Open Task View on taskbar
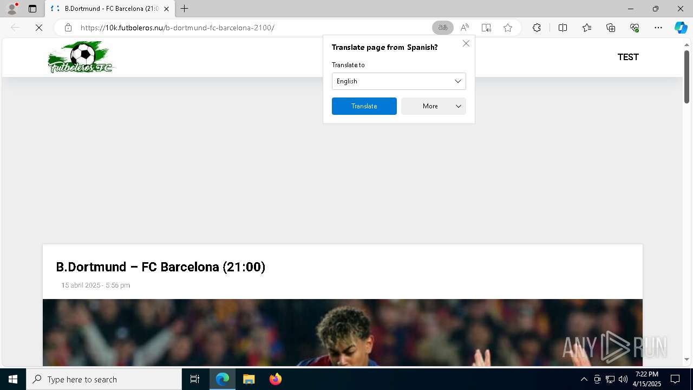The width and height of the screenshot is (693, 390). point(195,379)
